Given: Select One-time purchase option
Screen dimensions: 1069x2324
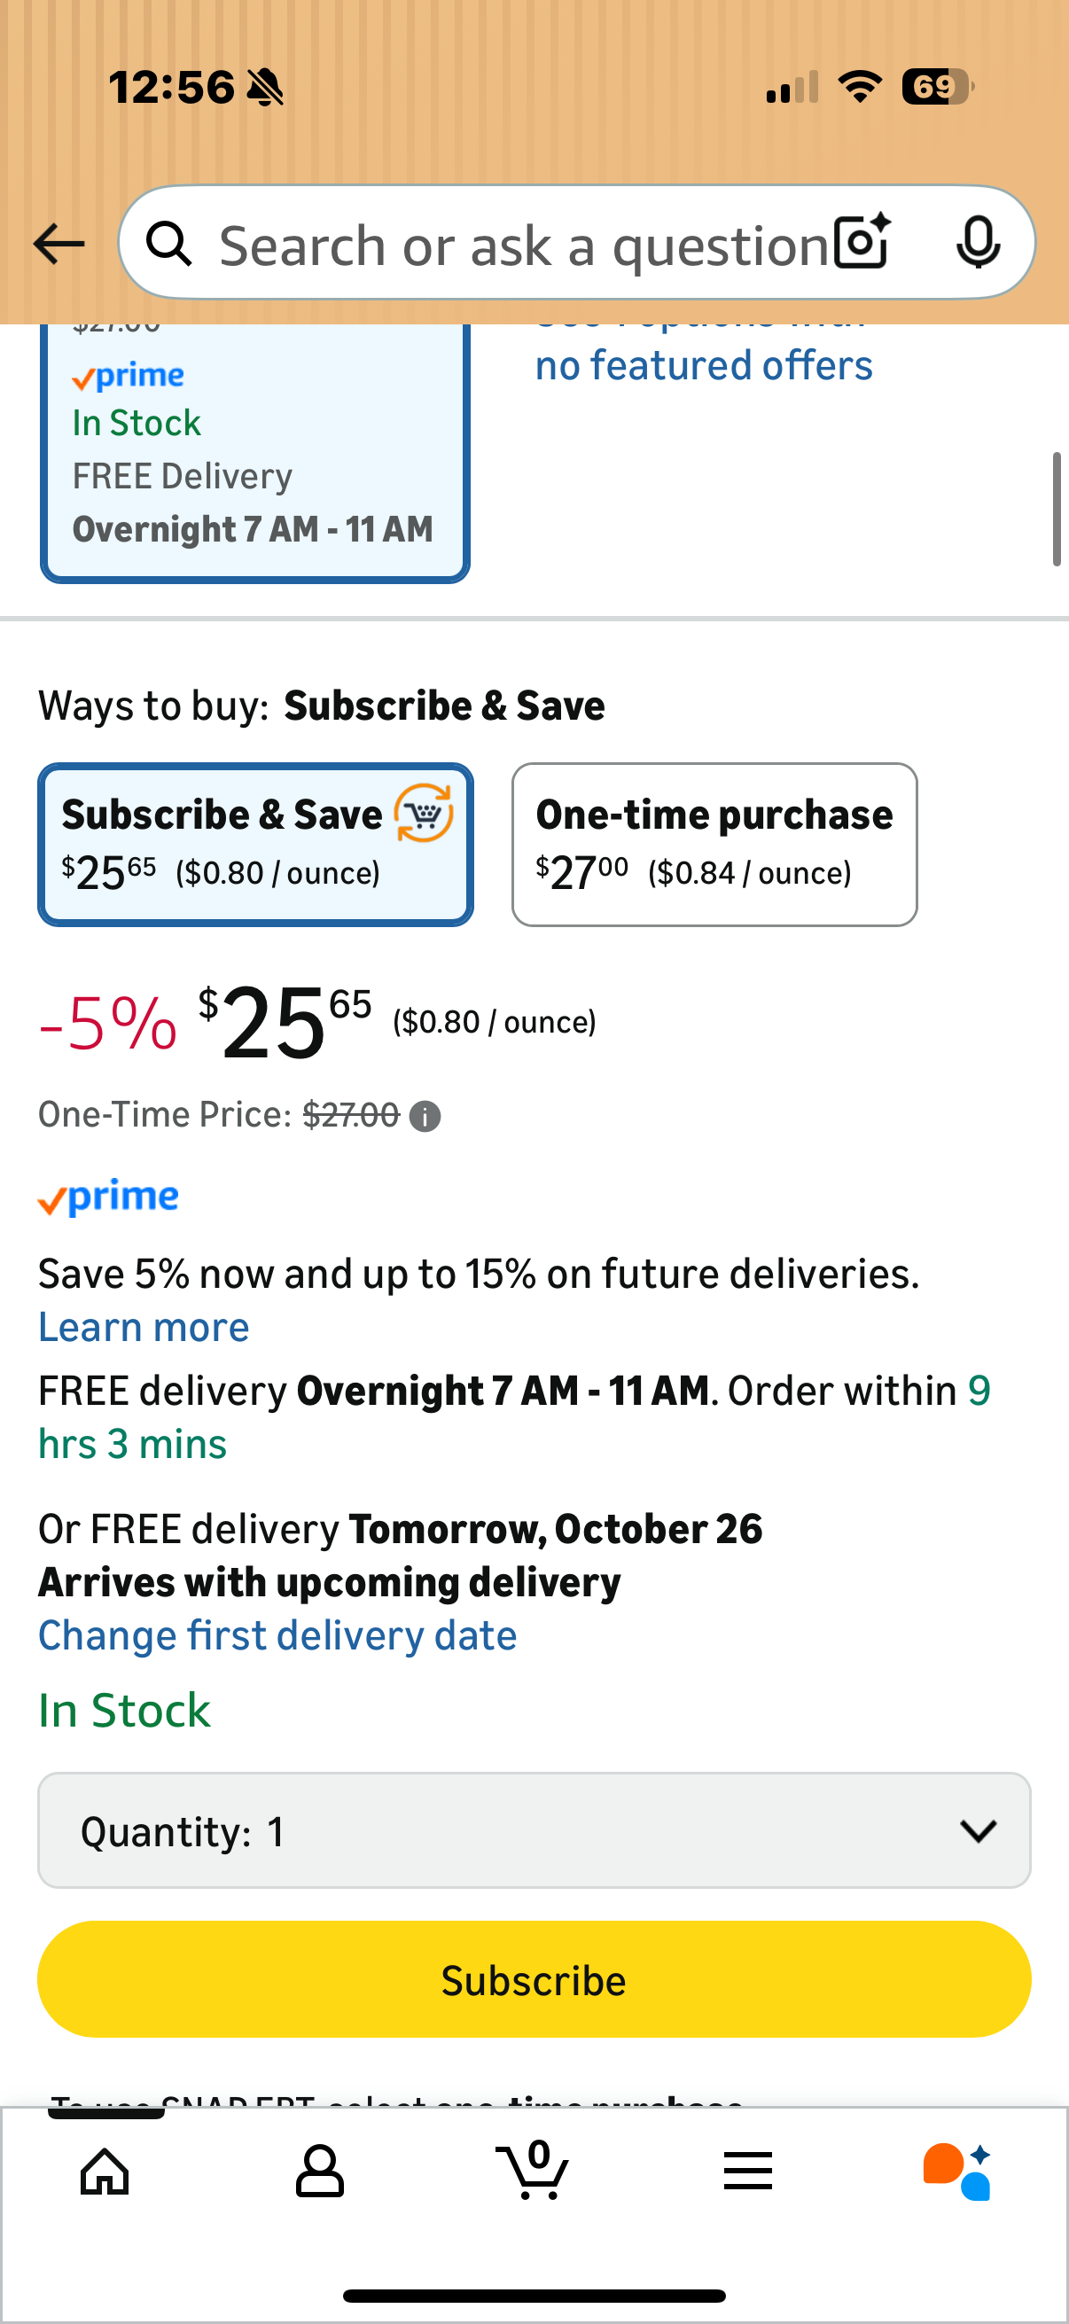Looking at the screenshot, I should coord(714,845).
